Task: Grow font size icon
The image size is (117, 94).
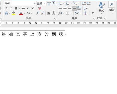Action: pyautogui.click(x=37, y=13)
